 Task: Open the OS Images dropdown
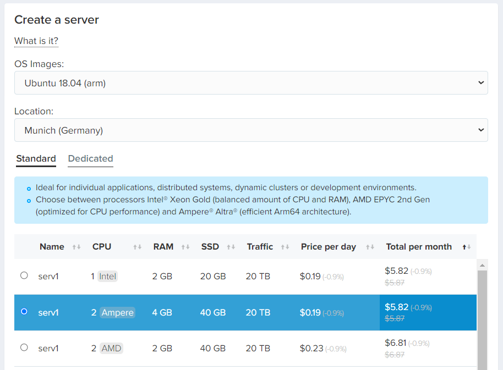(251, 83)
